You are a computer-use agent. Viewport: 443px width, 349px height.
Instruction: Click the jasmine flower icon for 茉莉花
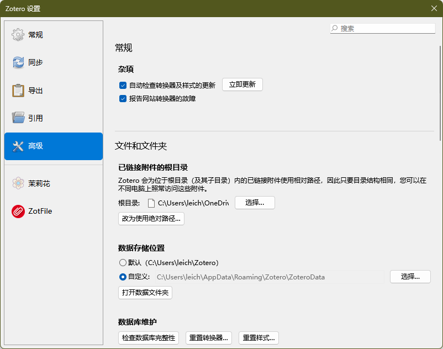18,183
